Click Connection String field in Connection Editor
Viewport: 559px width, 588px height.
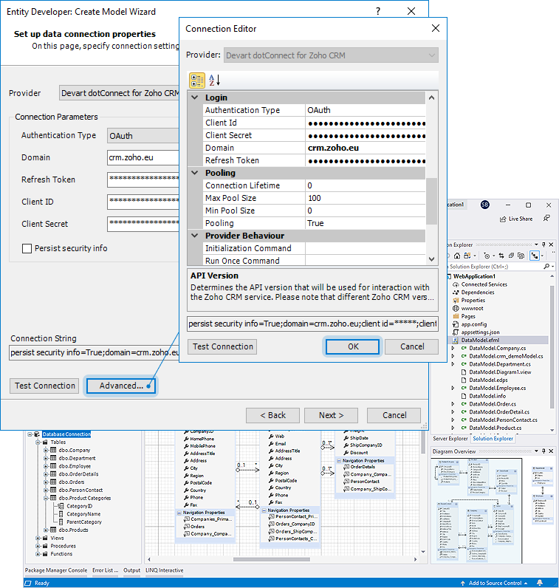pyautogui.click(x=312, y=324)
